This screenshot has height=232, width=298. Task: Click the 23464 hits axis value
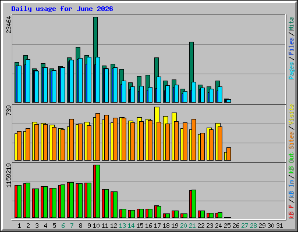(x=9, y=24)
